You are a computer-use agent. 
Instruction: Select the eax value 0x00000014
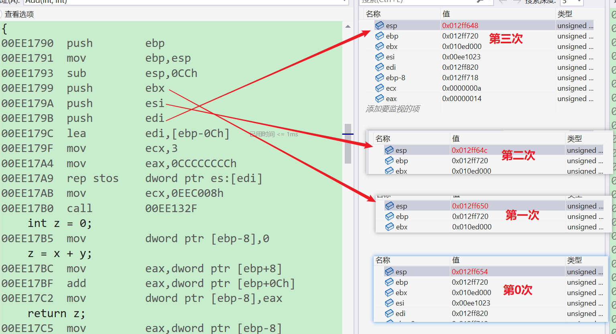pyautogui.click(x=461, y=98)
